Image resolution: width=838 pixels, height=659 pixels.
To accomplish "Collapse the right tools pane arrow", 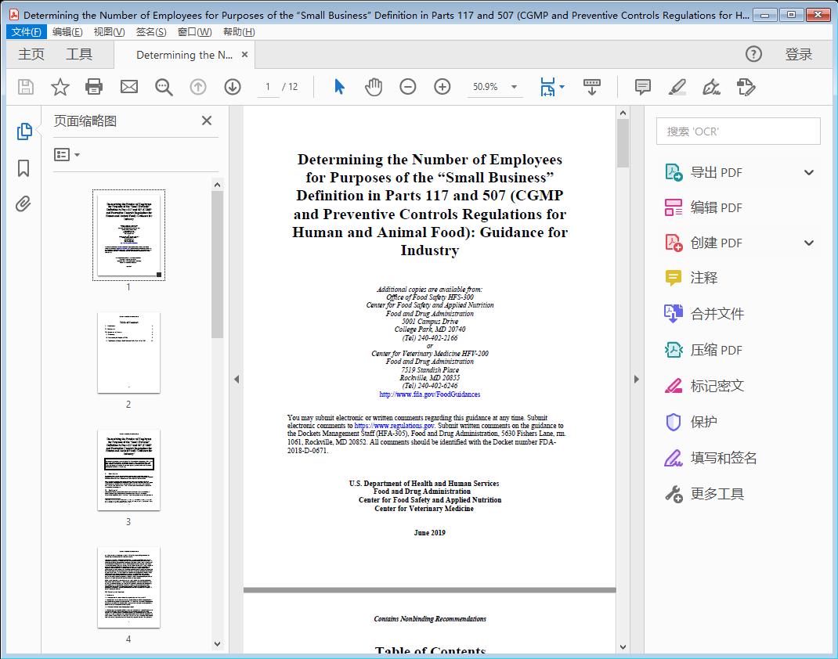I will (x=636, y=380).
